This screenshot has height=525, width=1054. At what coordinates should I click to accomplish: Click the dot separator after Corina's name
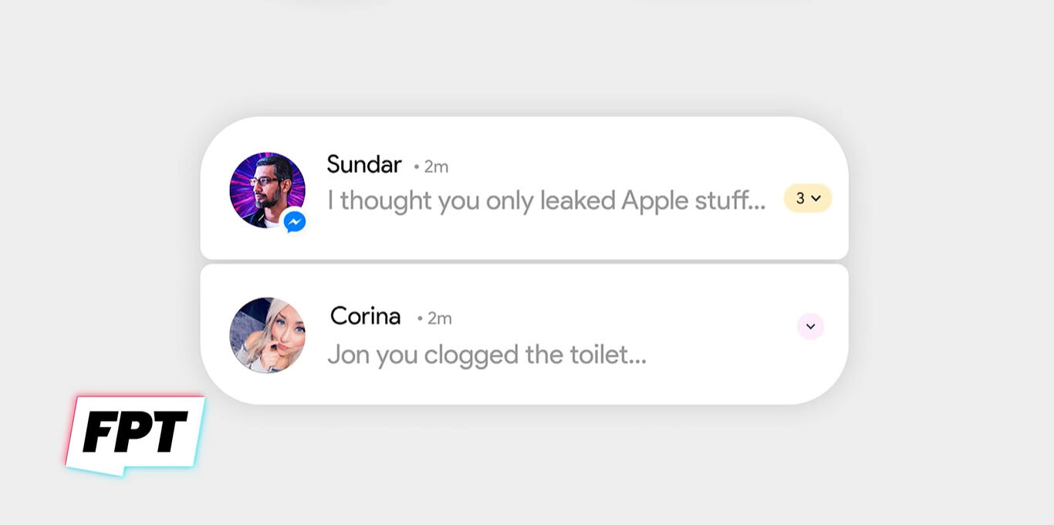coord(420,318)
